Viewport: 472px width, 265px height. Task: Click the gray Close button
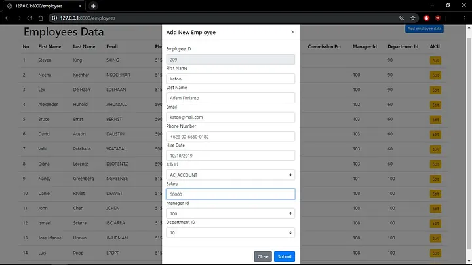263,256
